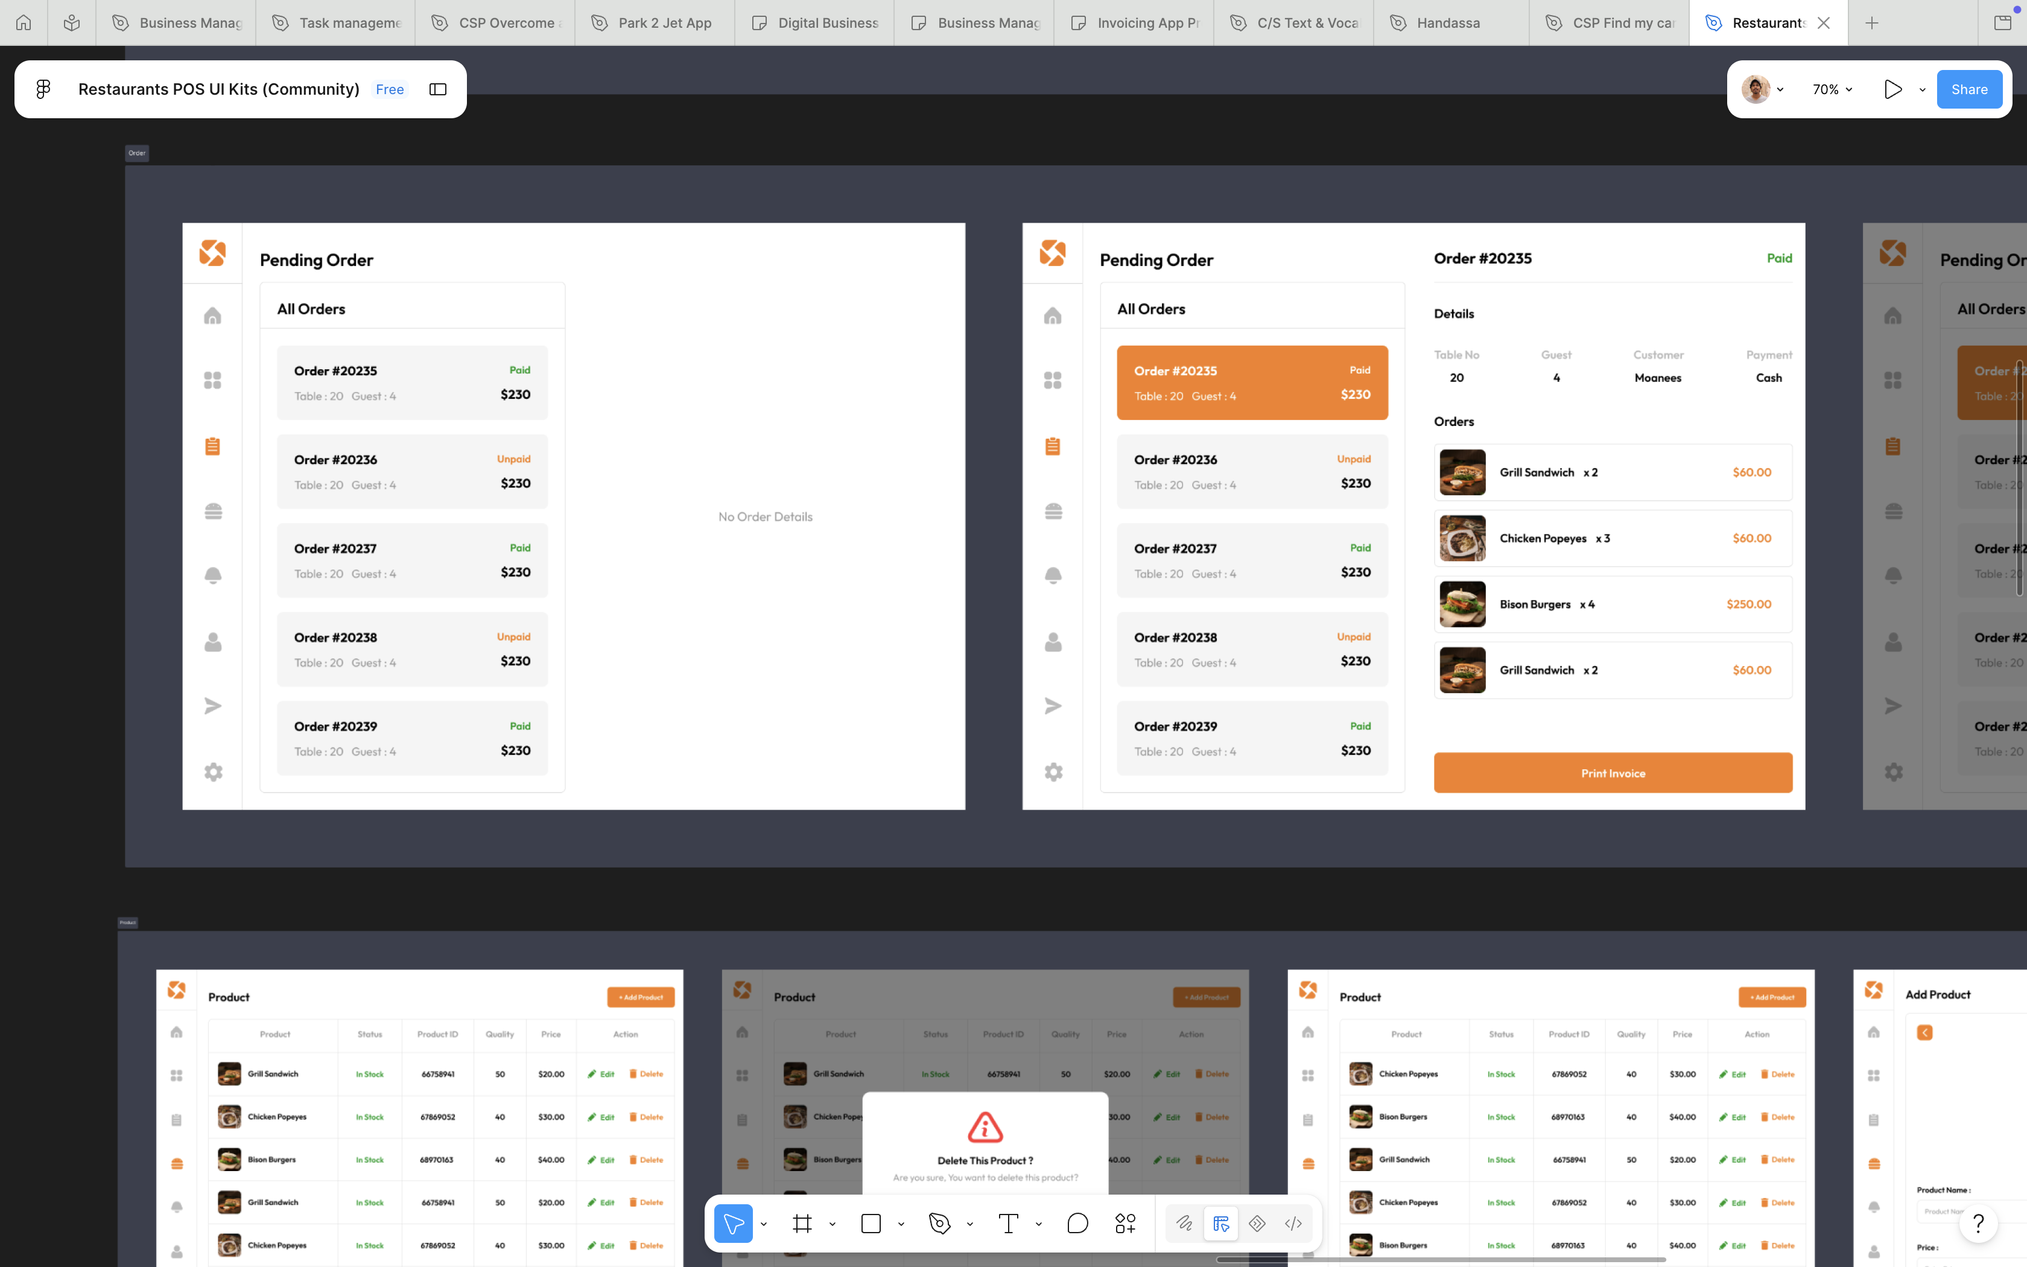The height and width of the screenshot is (1267, 2027).
Task: Open the Help question mark button
Action: (1978, 1224)
